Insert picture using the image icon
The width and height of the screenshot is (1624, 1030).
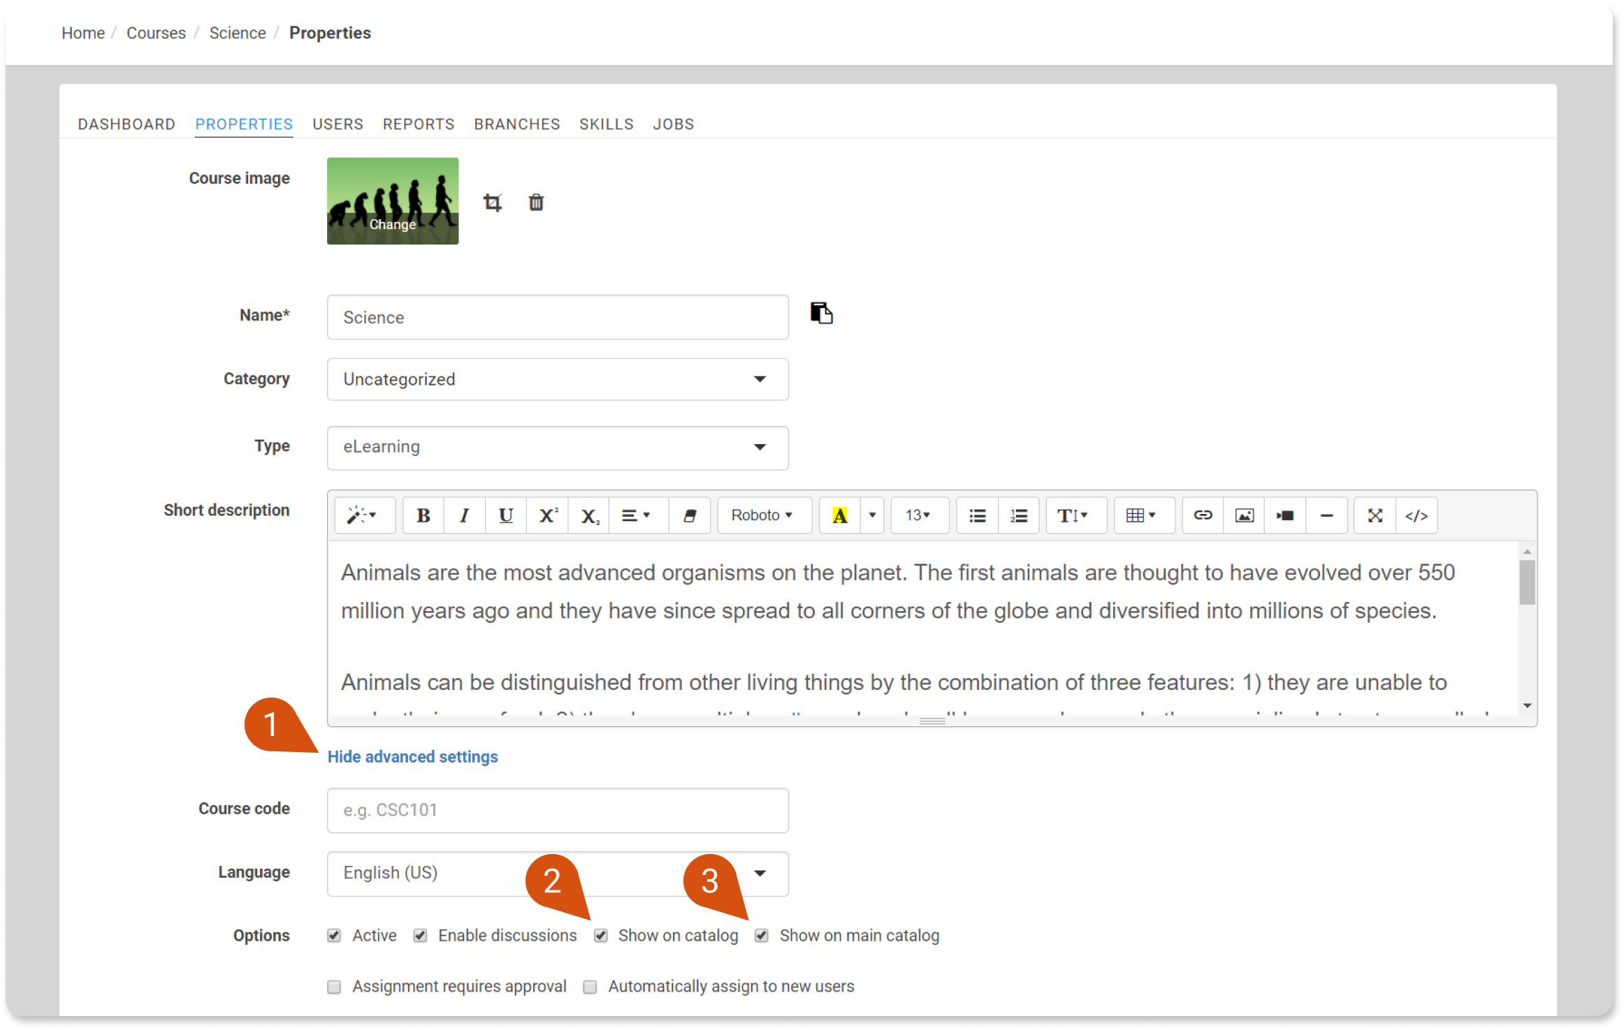point(1244,515)
